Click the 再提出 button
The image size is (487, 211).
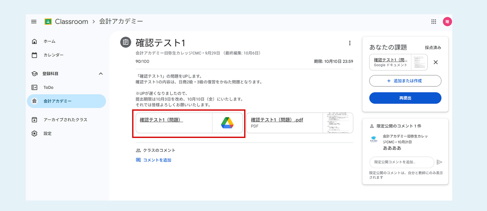pyautogui.click(x=405, y=98)
